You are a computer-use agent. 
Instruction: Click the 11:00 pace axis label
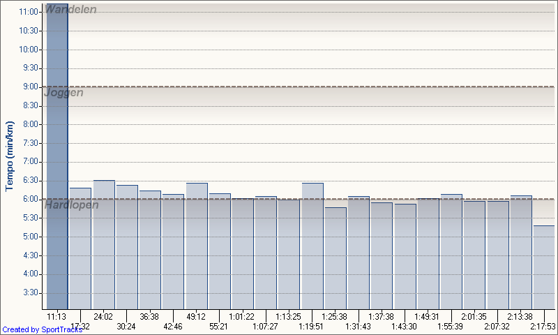tap(29, 12)
